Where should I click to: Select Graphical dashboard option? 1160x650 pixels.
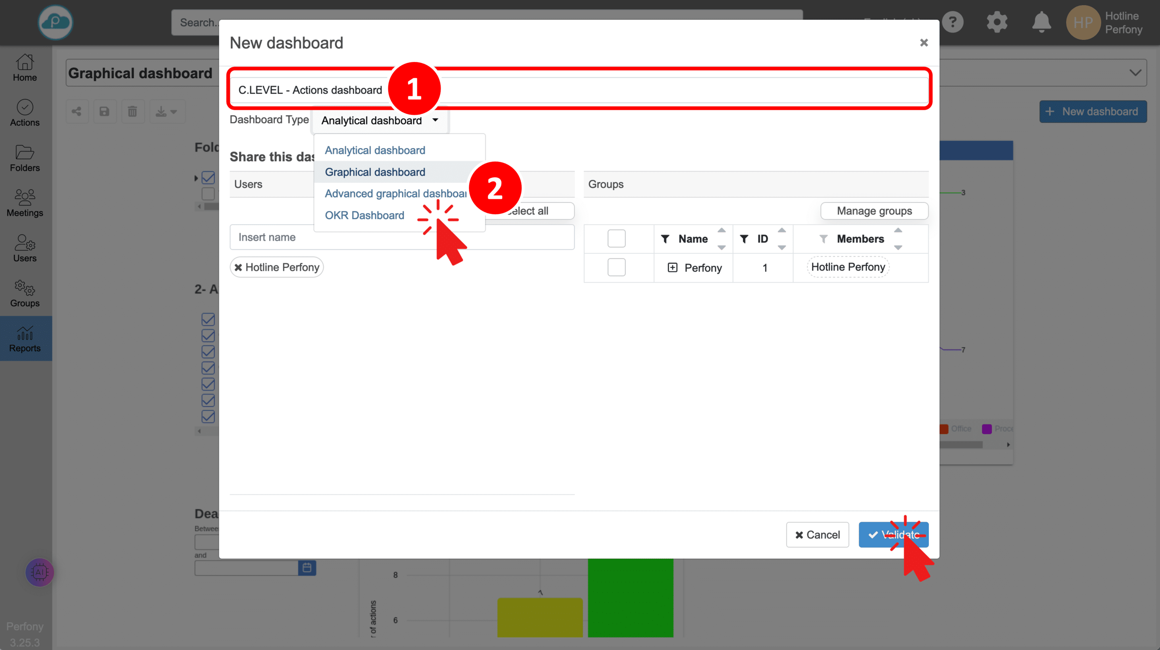(x=375, y=172)
